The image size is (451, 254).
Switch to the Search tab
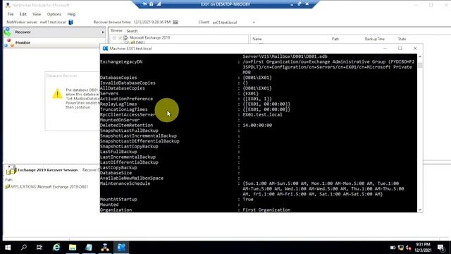click(x=132, y=31)
